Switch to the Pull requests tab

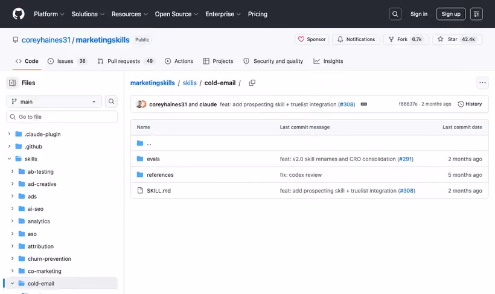[x=126, y=61]
